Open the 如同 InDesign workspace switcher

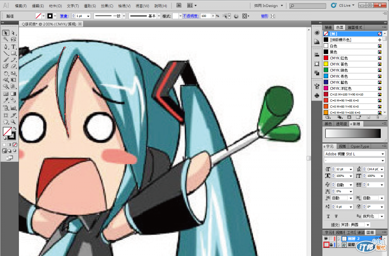[x=268, y=5]
